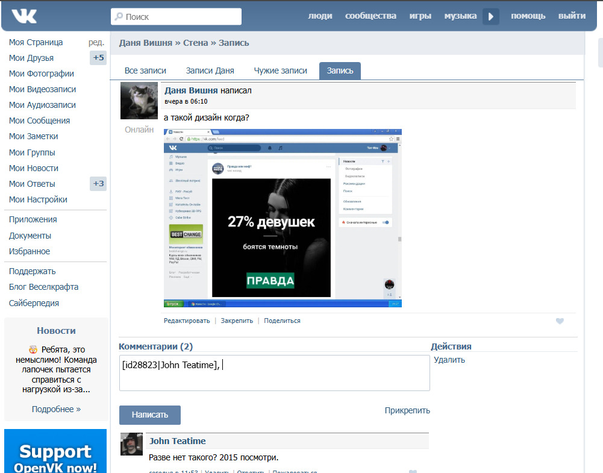The width and height of the screenshot is (603, 473).
Task: Click Подробнее in news block
Action: [x=56, y=409]
